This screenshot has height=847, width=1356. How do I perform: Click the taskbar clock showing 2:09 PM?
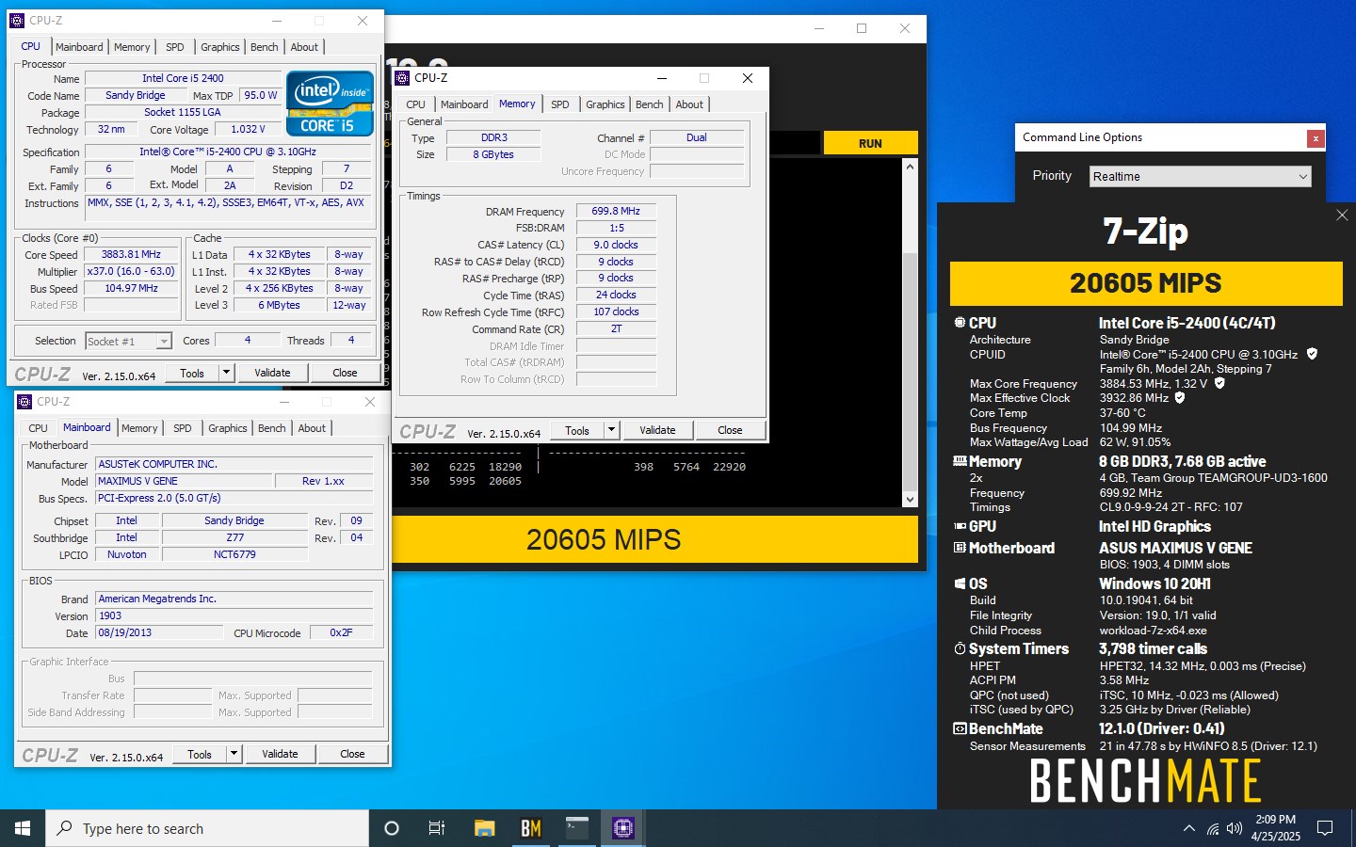click(1275, 828)
